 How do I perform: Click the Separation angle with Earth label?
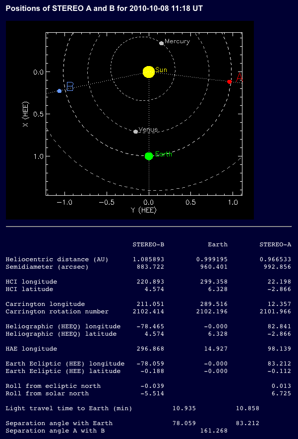click(59, 423)
